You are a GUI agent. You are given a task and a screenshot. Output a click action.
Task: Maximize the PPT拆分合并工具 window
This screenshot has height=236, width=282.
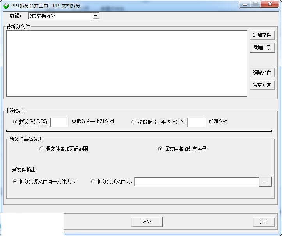point(255,4)
